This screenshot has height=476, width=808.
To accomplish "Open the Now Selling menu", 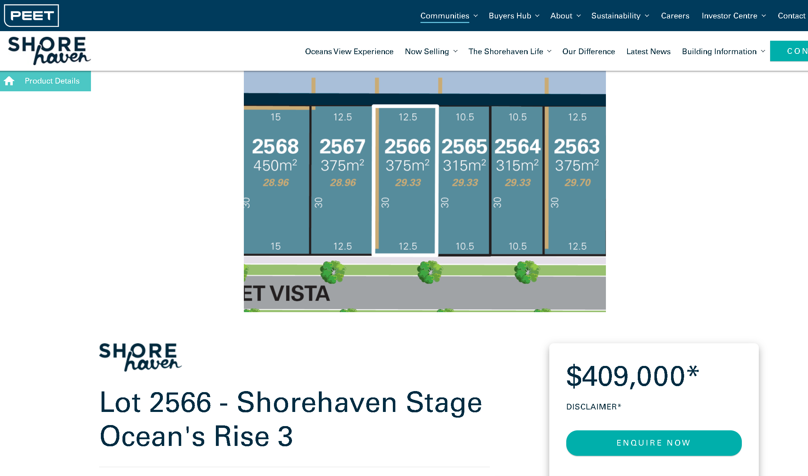I will [x=427, y=52].
